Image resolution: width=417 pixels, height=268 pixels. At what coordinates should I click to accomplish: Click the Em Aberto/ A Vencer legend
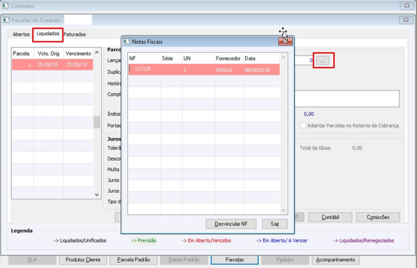tap(282, 241)
